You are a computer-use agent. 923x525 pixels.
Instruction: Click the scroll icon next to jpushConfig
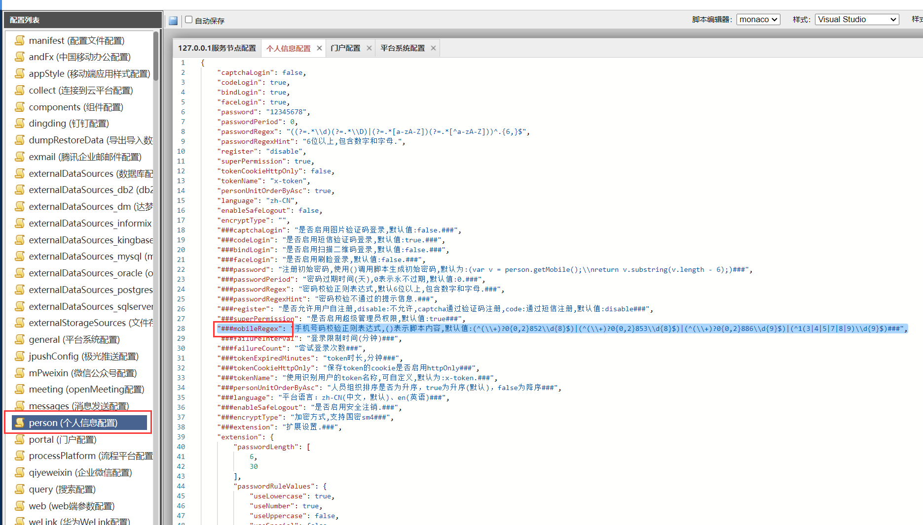click(x=20, y=356)
